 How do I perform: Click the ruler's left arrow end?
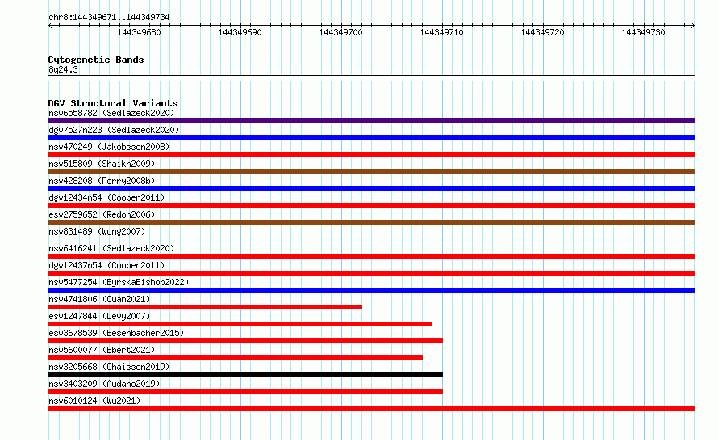50,26
